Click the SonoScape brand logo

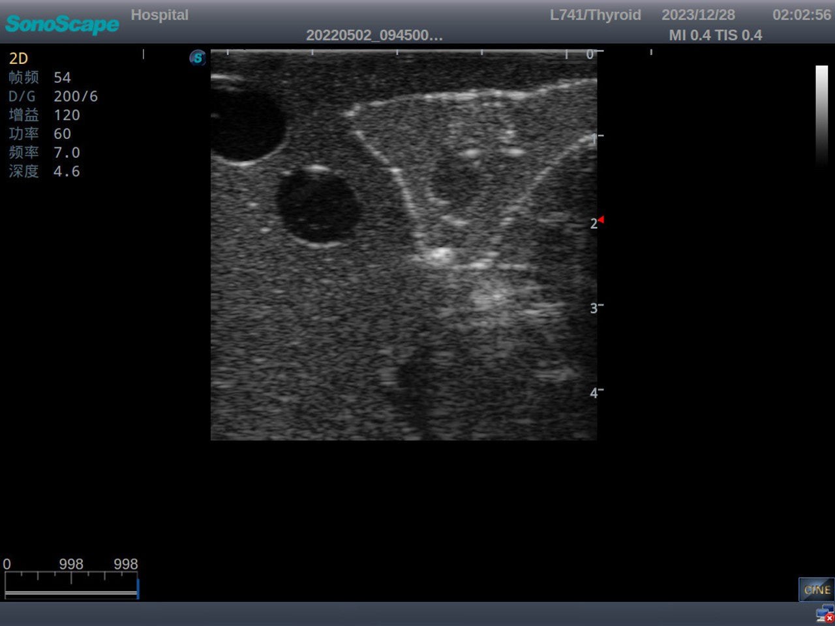61,25
